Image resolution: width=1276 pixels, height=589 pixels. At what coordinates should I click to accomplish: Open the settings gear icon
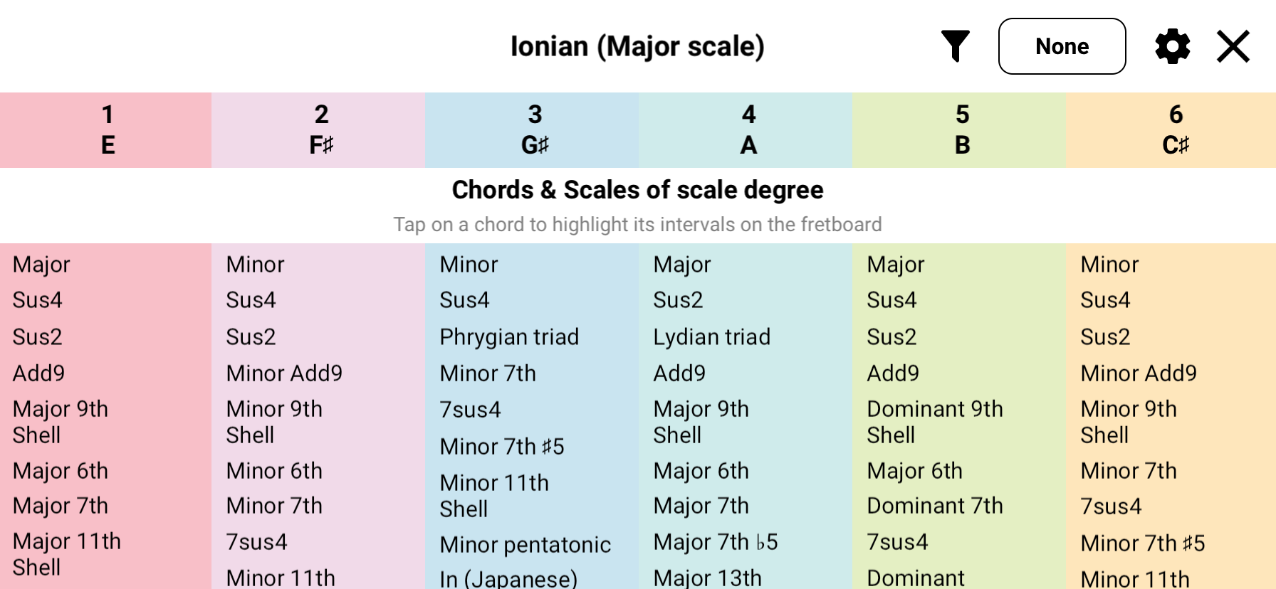tap(1172, 46)
